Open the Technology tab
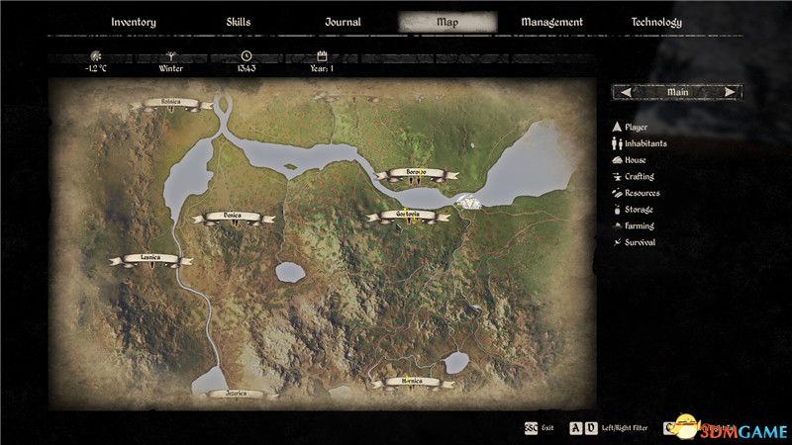This screenshot has height=445, width=792. [656, 22]
